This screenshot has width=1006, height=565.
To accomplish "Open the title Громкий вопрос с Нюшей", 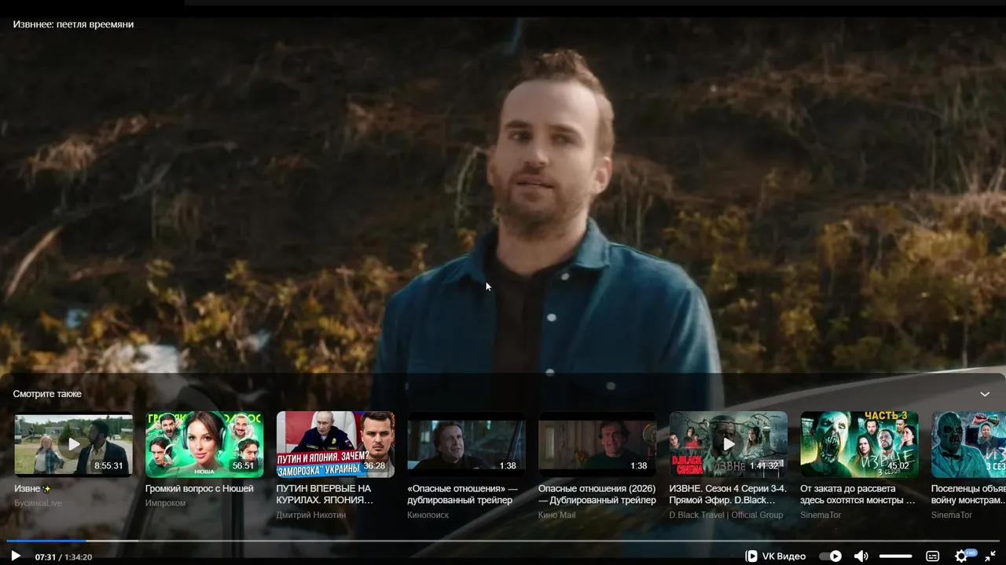I will coord(200,489).
